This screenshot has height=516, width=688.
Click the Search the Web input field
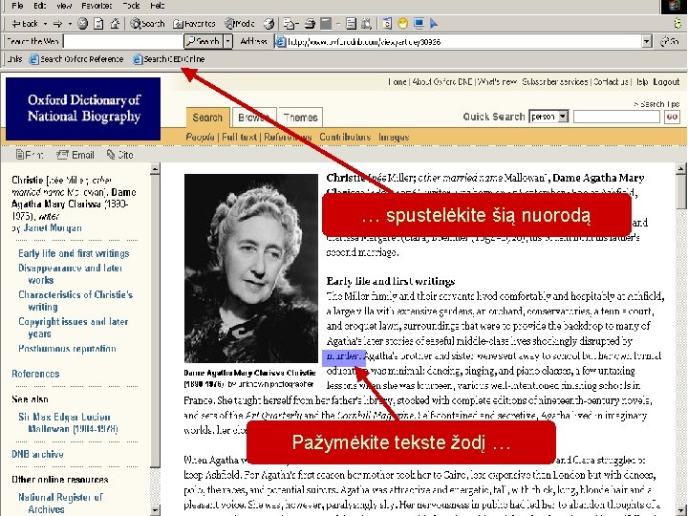click(123, 42)
